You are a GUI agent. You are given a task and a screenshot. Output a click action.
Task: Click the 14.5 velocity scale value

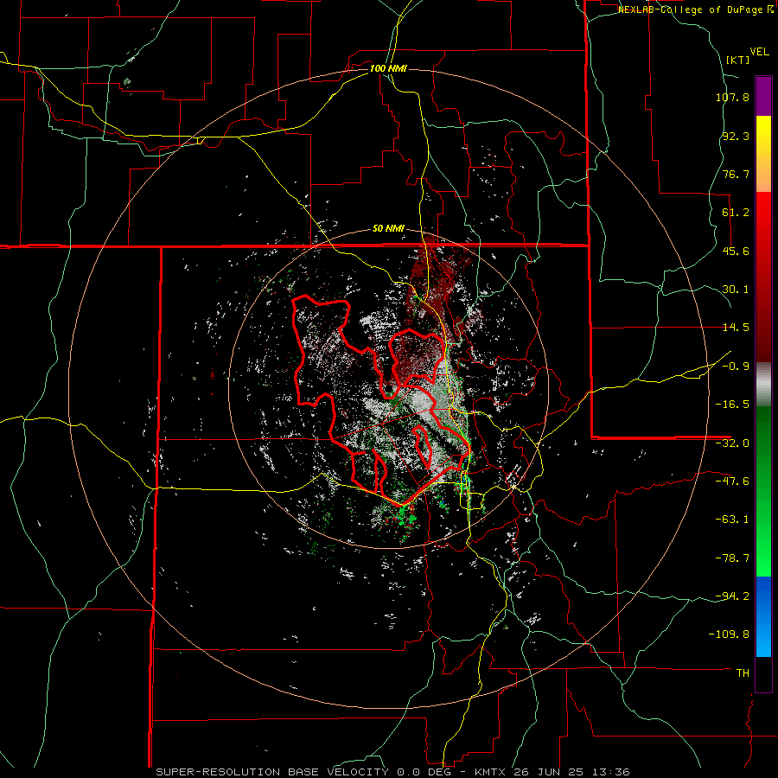coord(736,328)
